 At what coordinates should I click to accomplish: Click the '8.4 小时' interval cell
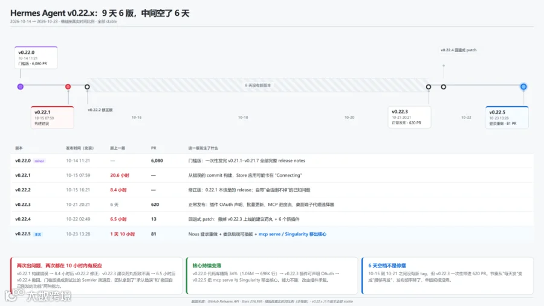pos(118,190)
